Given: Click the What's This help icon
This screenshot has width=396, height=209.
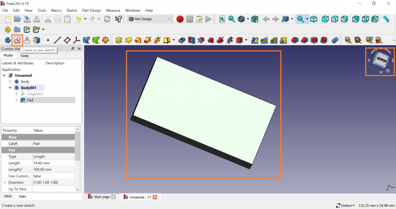Looking at the screenshot, I should point(119,19).
